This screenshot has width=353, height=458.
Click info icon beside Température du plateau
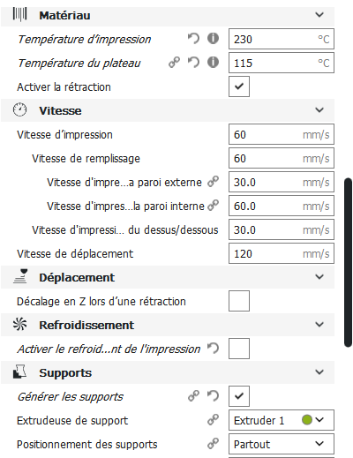point(213,63)
